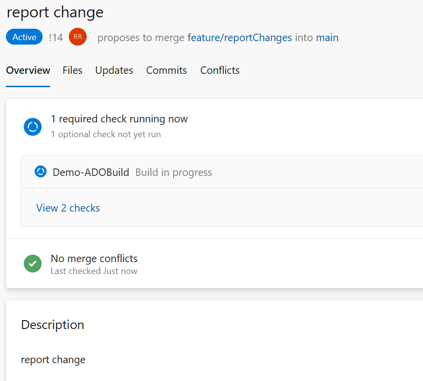This screenshot has height=381, width=423.
Task: Click the !14 pull request number
Action: [x=56, y=37]
